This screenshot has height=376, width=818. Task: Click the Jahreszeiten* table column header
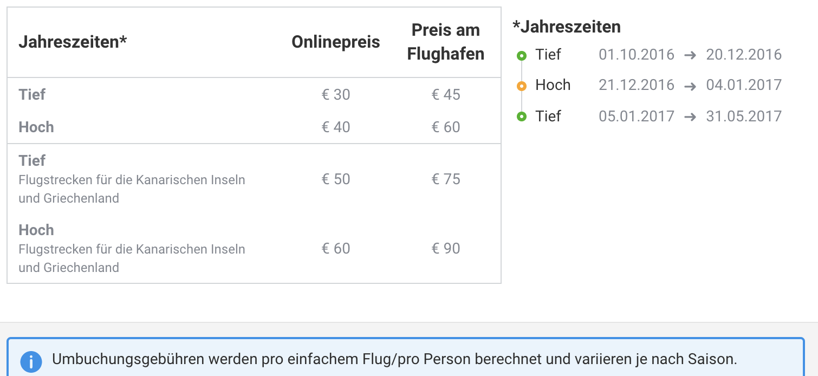tap(73, 42)
